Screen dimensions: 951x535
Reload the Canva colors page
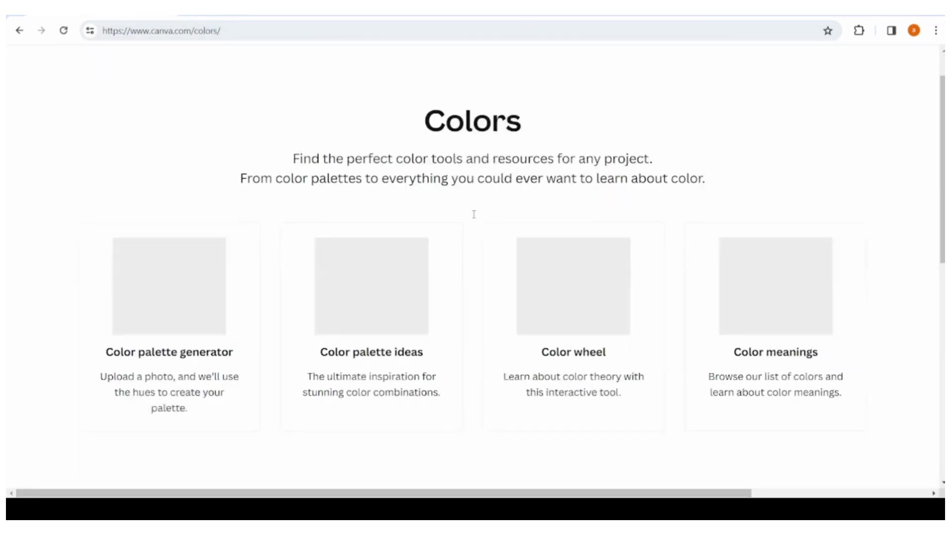(x=63, y=31)
